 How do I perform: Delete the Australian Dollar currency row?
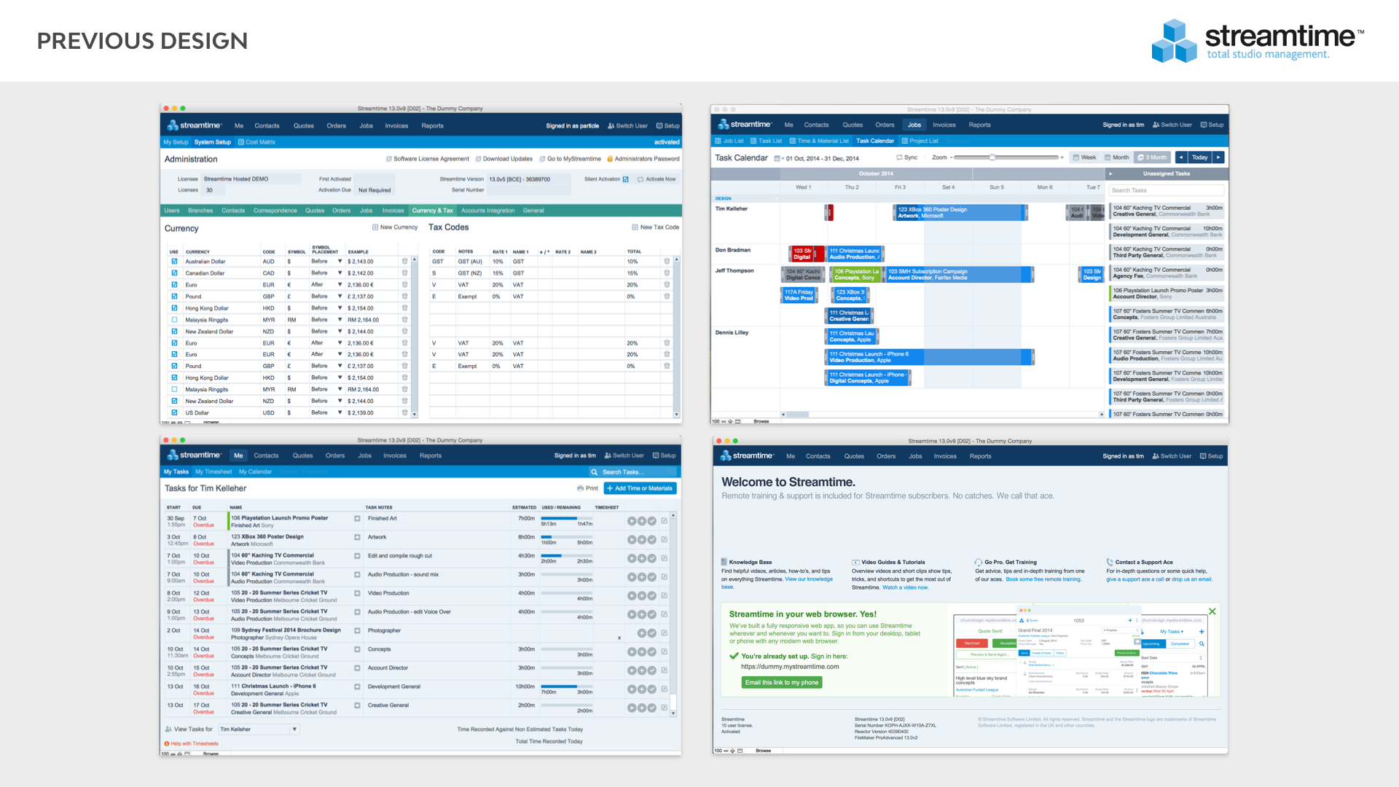pyautogui.click(x=404, y=262)
